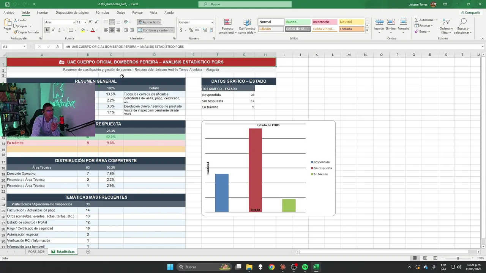Image resolution: width=486 pixels, height=273 pixels.
Task: Apply underline S formatting
Action: [x=59, y=30]
